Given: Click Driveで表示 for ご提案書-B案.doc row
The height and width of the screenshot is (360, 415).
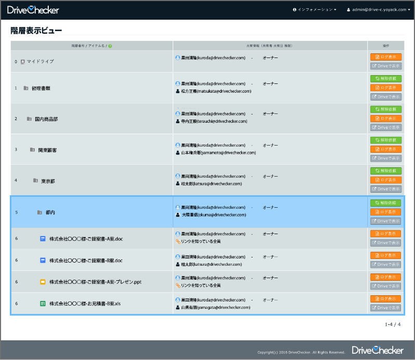Looking at the screenshot, I should tap(385, 264).
